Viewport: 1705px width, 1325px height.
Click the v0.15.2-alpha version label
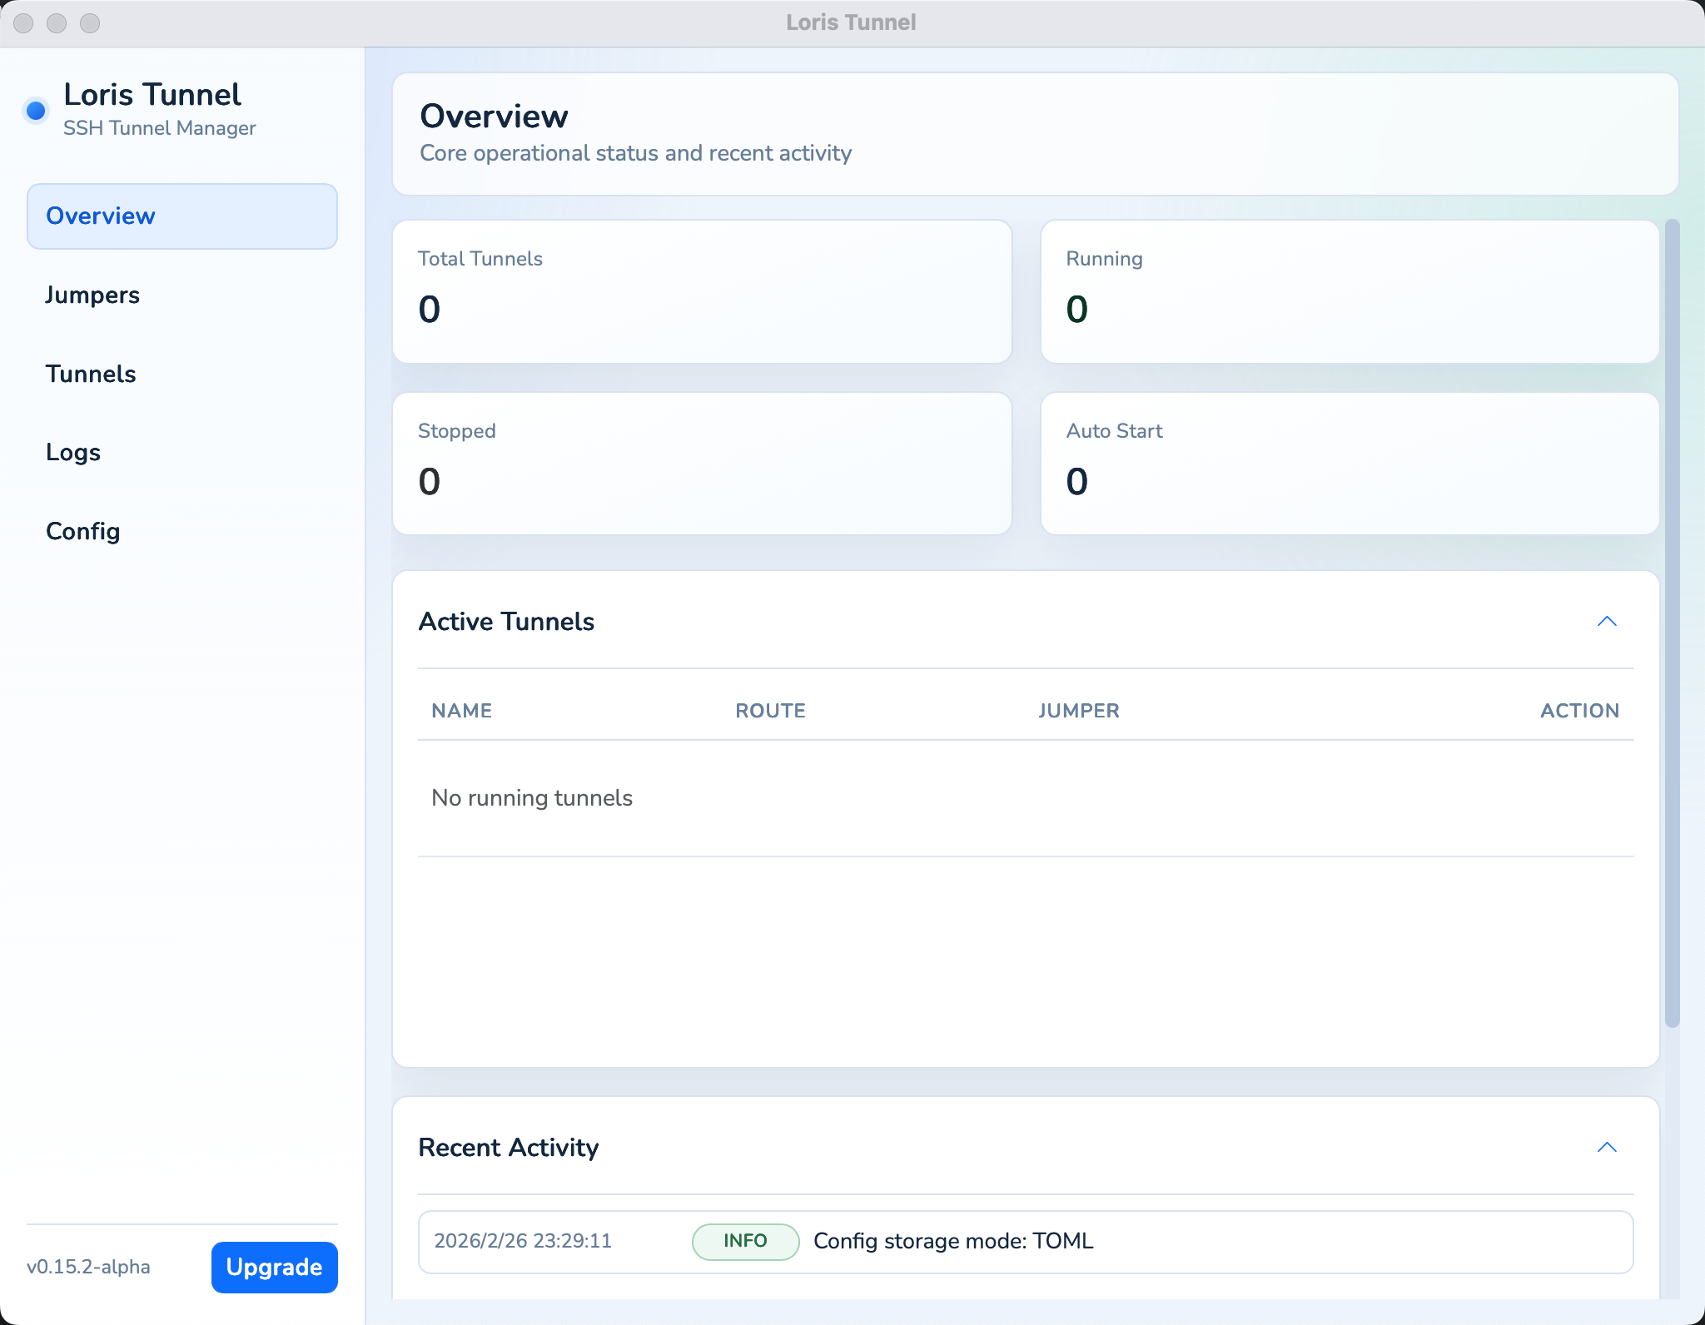[88, 1267]
